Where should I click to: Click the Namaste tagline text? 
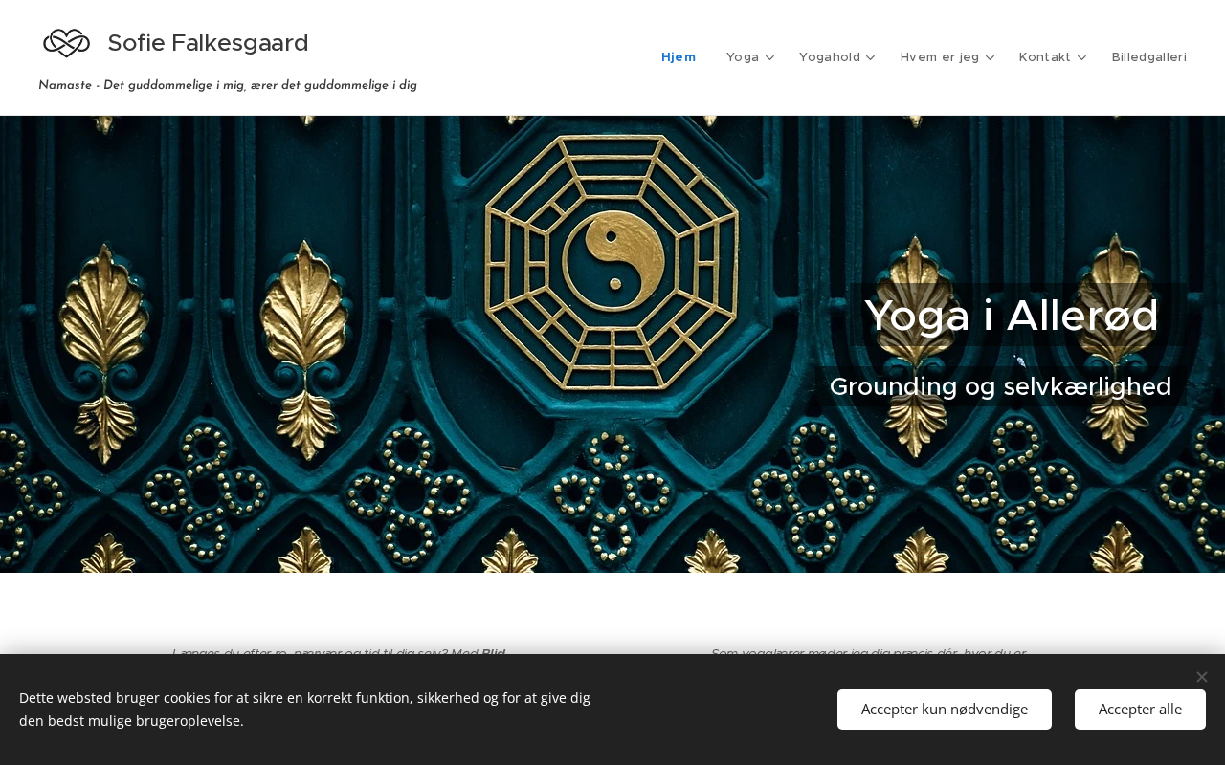click(x=228, y=85)
